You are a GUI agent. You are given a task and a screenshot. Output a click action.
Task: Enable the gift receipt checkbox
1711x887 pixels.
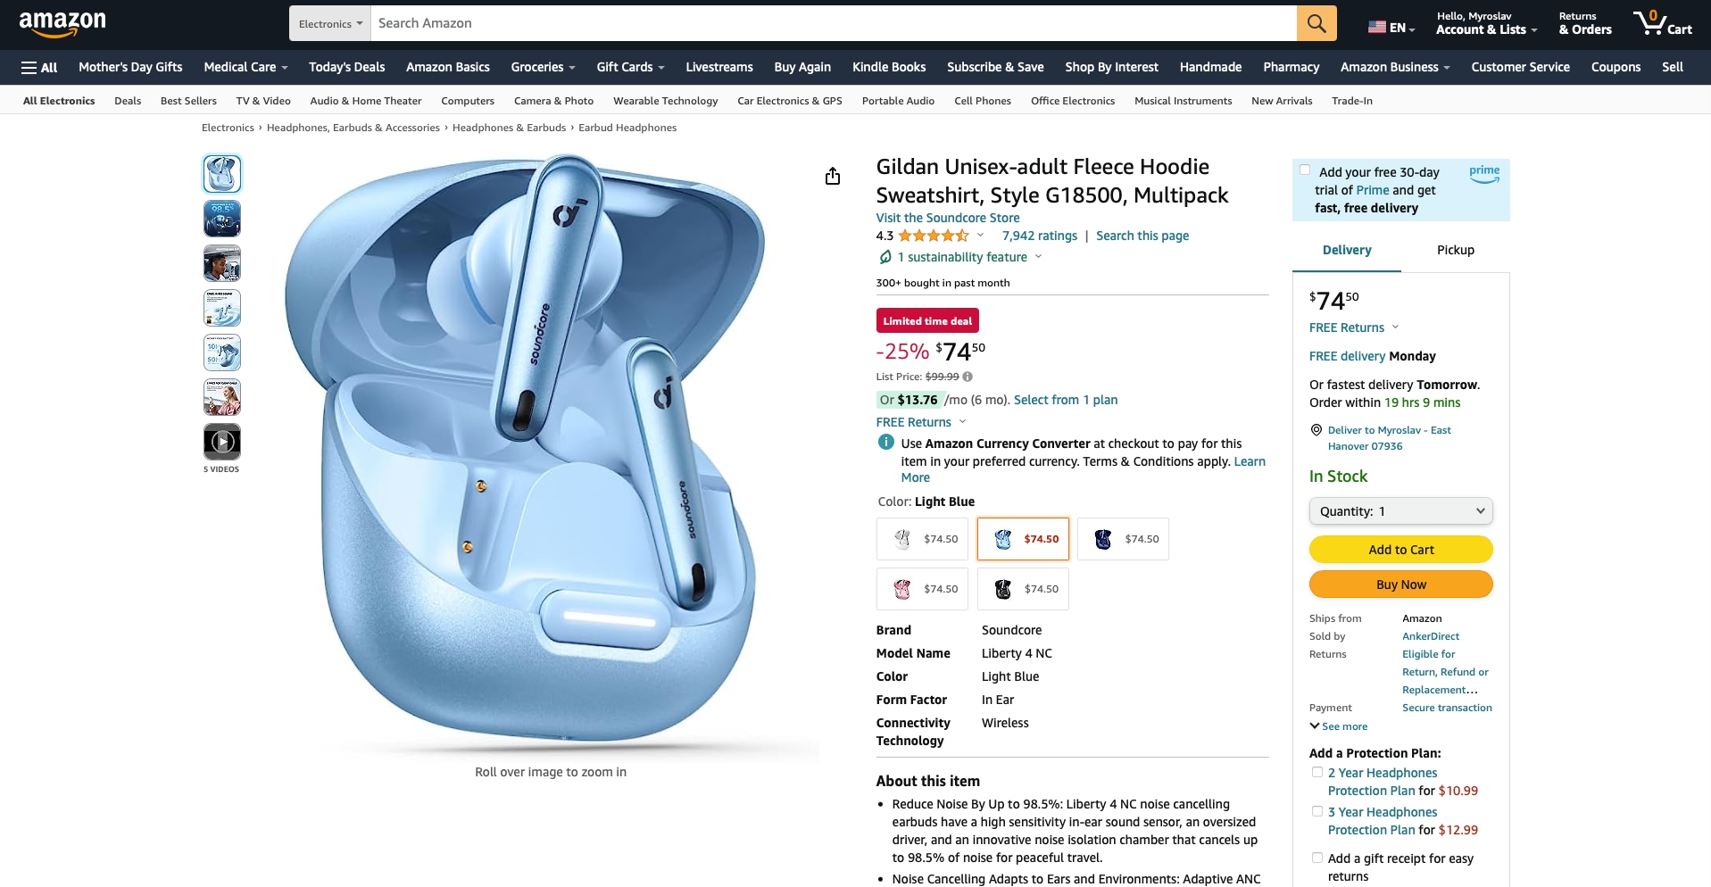pyautogui.click(x=1316, y=858)
